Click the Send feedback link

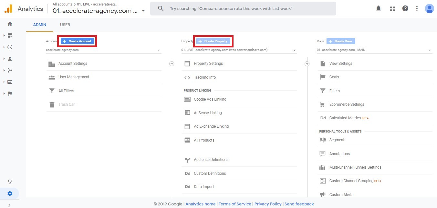click(299, 204)
